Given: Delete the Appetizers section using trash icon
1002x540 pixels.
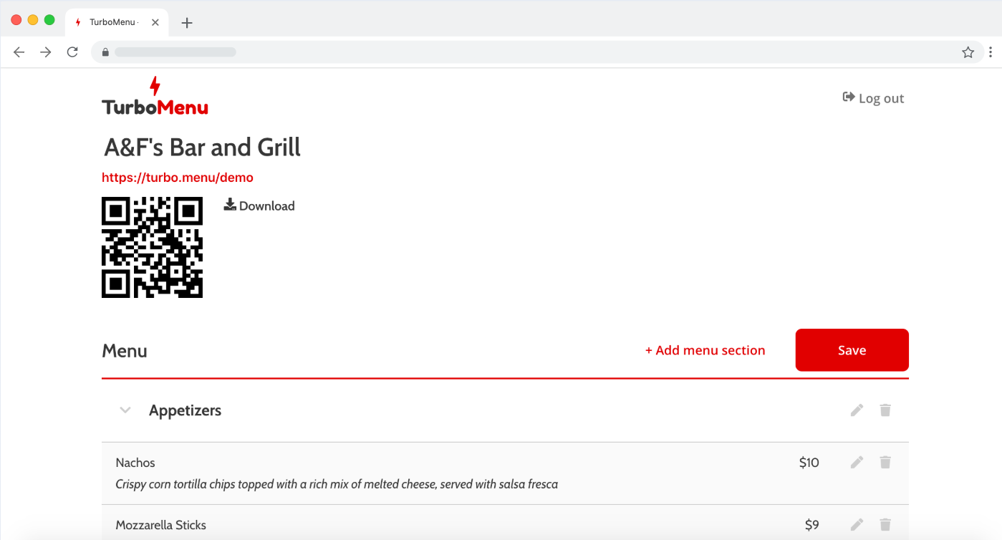Looking at the screenshot, I should (x=885, y=410).
